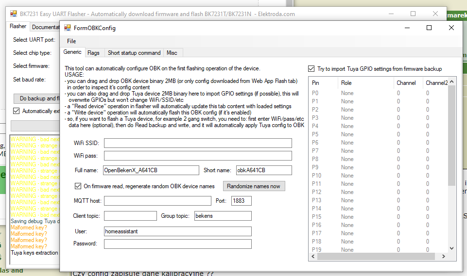The width and height of the screenshot is (467, 276).
Task: Click the FormOBKConfig window title icon
Action: click(68, 28)
